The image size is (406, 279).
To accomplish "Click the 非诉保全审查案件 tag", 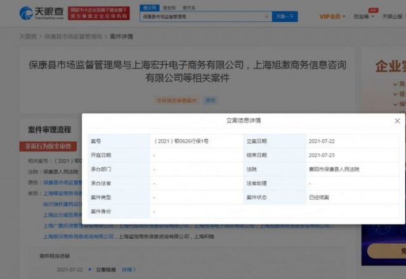I will point(176,100).
